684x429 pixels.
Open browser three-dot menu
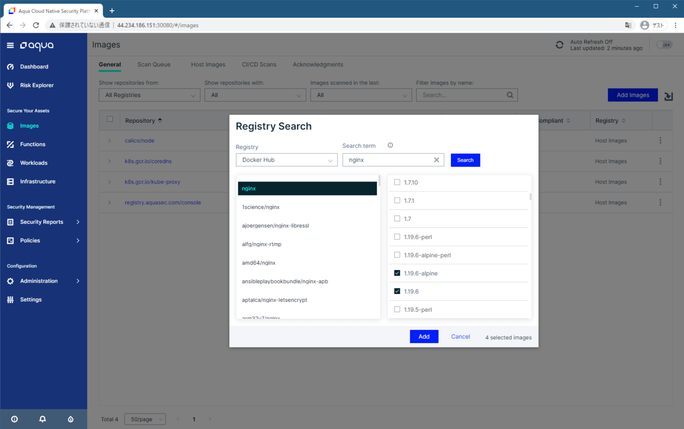(x=675, y=25)
